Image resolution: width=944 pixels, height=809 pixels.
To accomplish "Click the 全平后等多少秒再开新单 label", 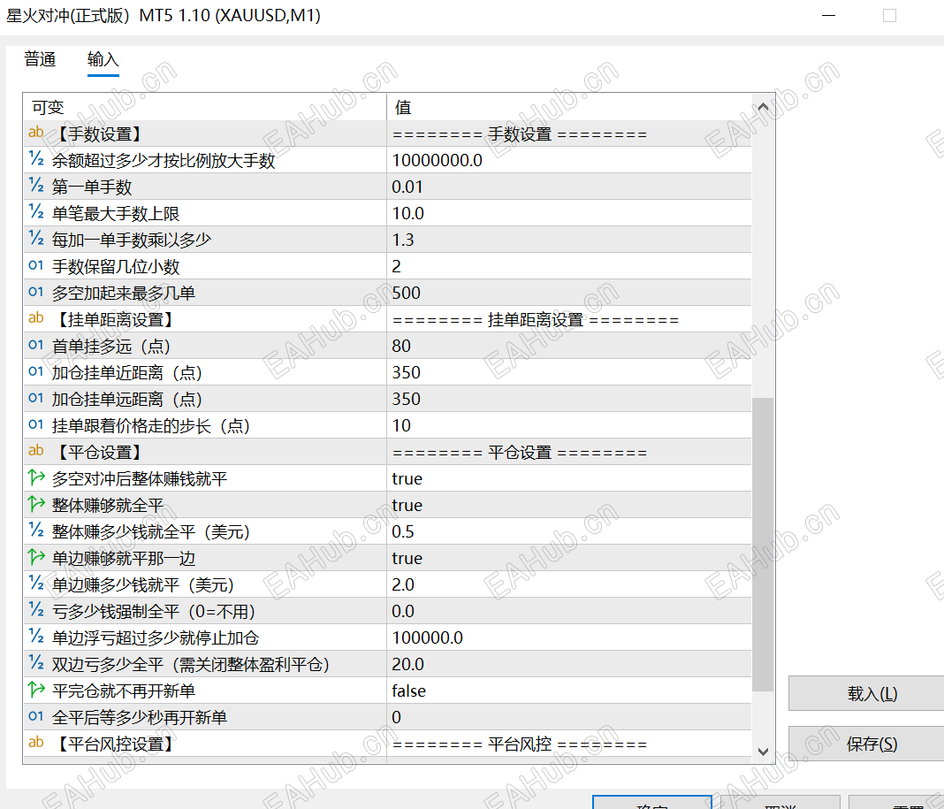I will (139, 717).
